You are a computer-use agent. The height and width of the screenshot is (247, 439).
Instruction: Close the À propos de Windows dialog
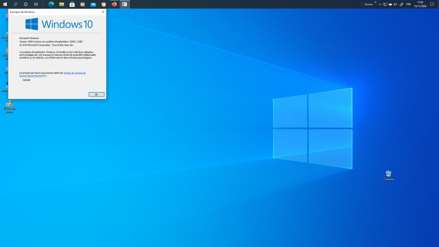coord(103,12)
